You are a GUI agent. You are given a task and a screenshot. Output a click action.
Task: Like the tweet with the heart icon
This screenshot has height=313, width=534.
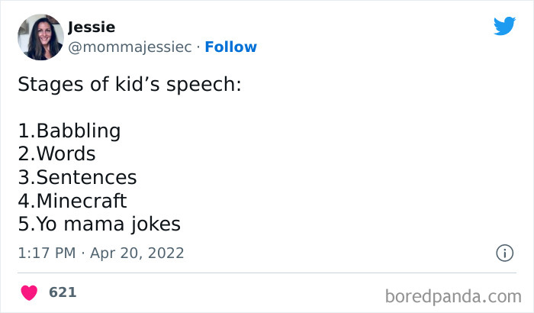click(29, 292)
